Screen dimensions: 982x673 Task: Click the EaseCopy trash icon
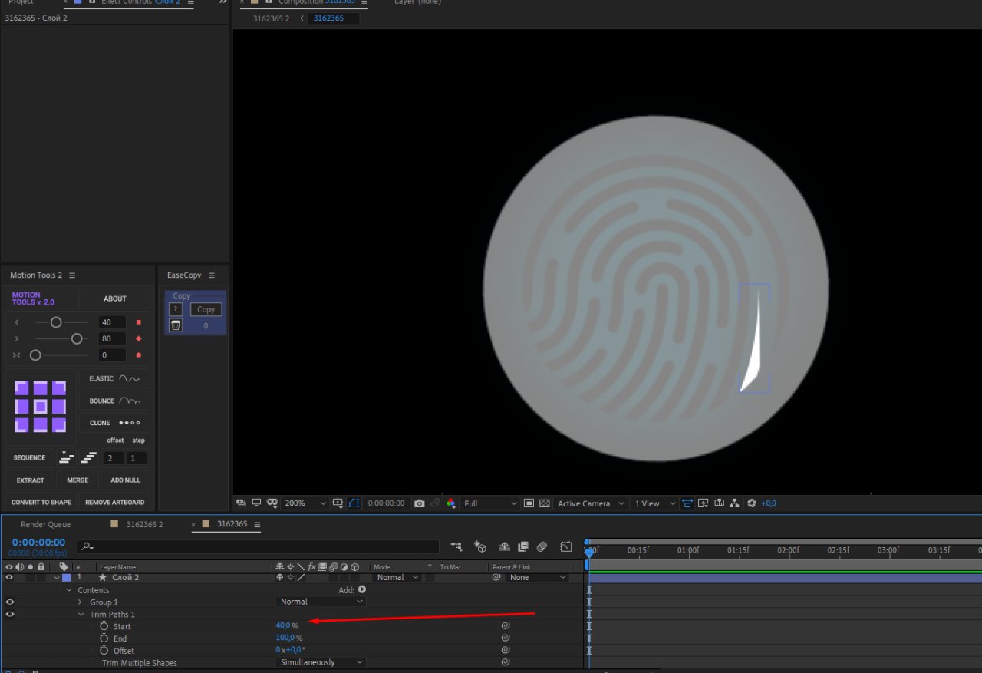pyautogui.click(x=176, y=325)
